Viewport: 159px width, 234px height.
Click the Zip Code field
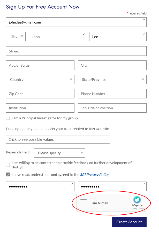[x=40, y=94]
